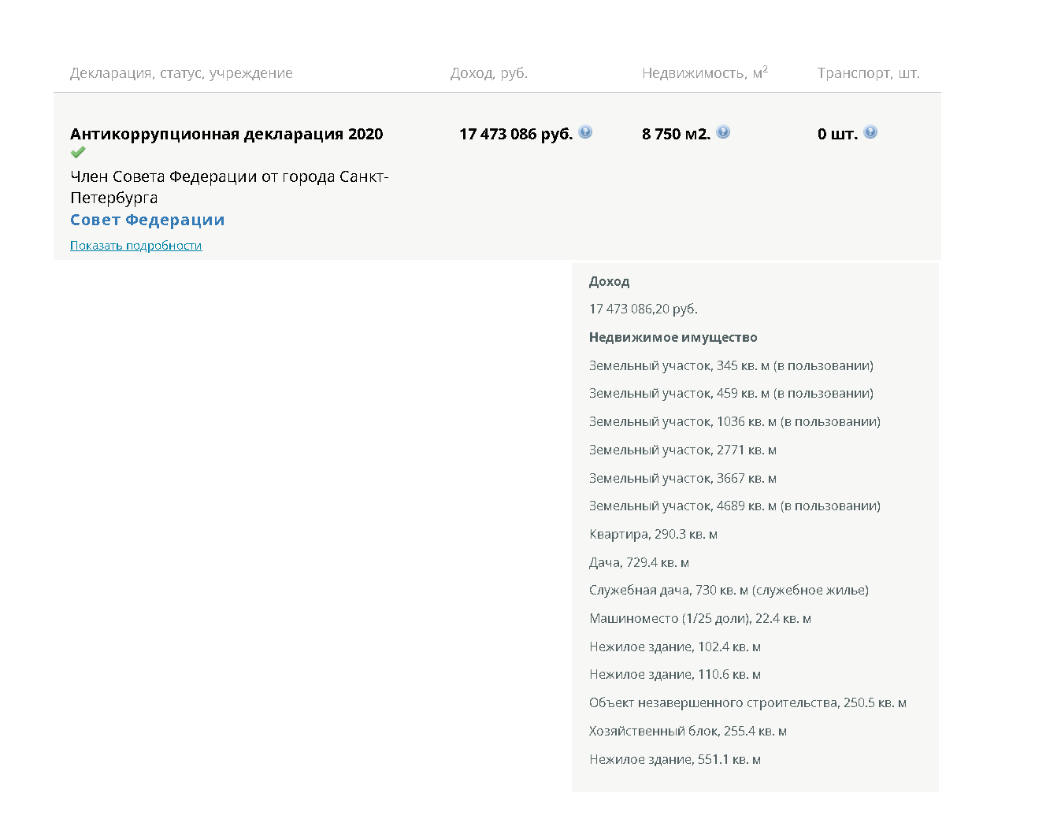The height and width of the screenshot is (830, 1046).
Task: Click the help icon beside 8 750 м2
Action: [x=723, y=132]
